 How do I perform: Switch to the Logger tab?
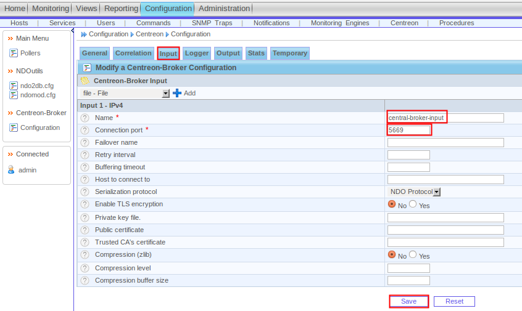click(x=197, y=53)
